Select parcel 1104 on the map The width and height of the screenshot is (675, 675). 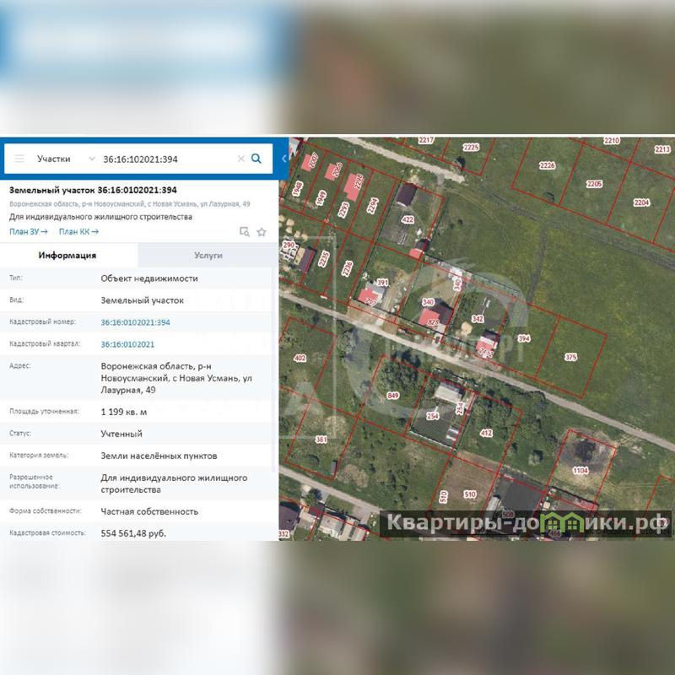tap(580, 469)
